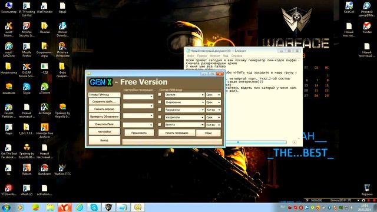Open the Правка menu in Notepad
The width and height of the screenshot is (377, 212).
coord(201,56)
